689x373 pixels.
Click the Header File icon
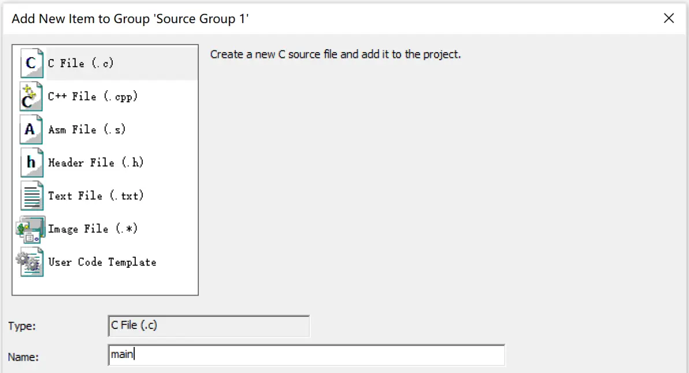[31, 163]
